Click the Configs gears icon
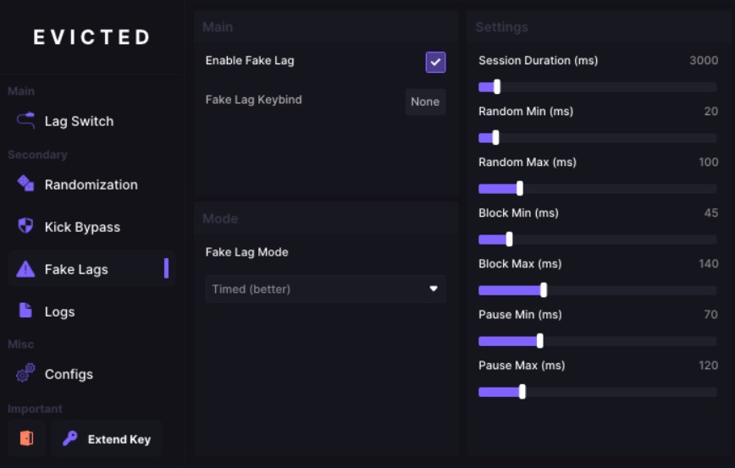Image resolution: width=735 pixels, height=468 pixels. pos(25,373)
